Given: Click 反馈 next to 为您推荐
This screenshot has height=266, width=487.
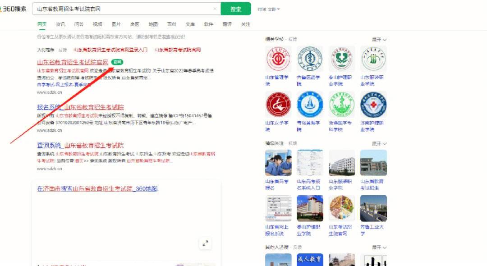Looking at the screenshot, I should 63,50.
